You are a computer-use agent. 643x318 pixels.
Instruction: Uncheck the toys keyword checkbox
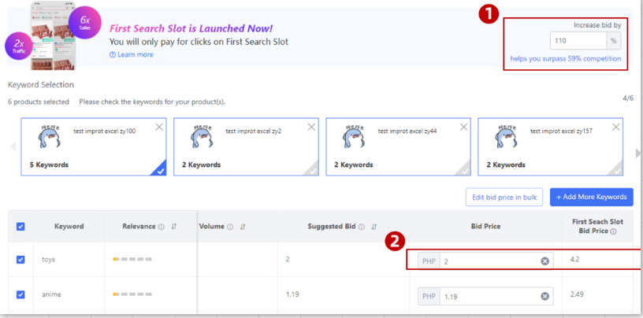(x=20, y=260)
